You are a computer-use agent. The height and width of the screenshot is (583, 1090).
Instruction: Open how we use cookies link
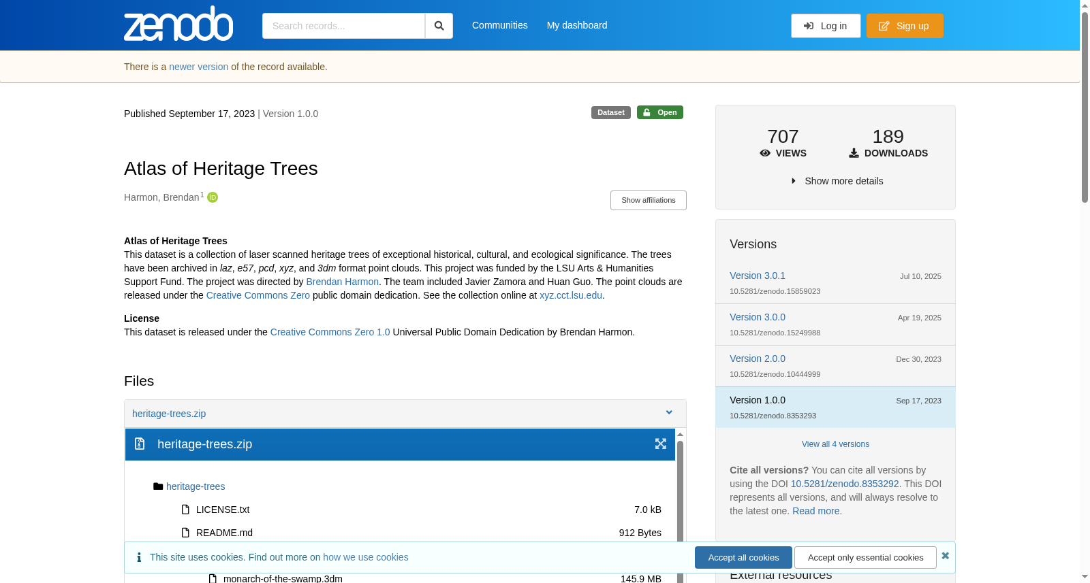pyautogui.click(x=366, y=557)
